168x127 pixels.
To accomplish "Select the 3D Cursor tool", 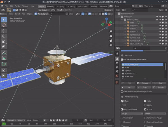I will click(x=4, y=25).
